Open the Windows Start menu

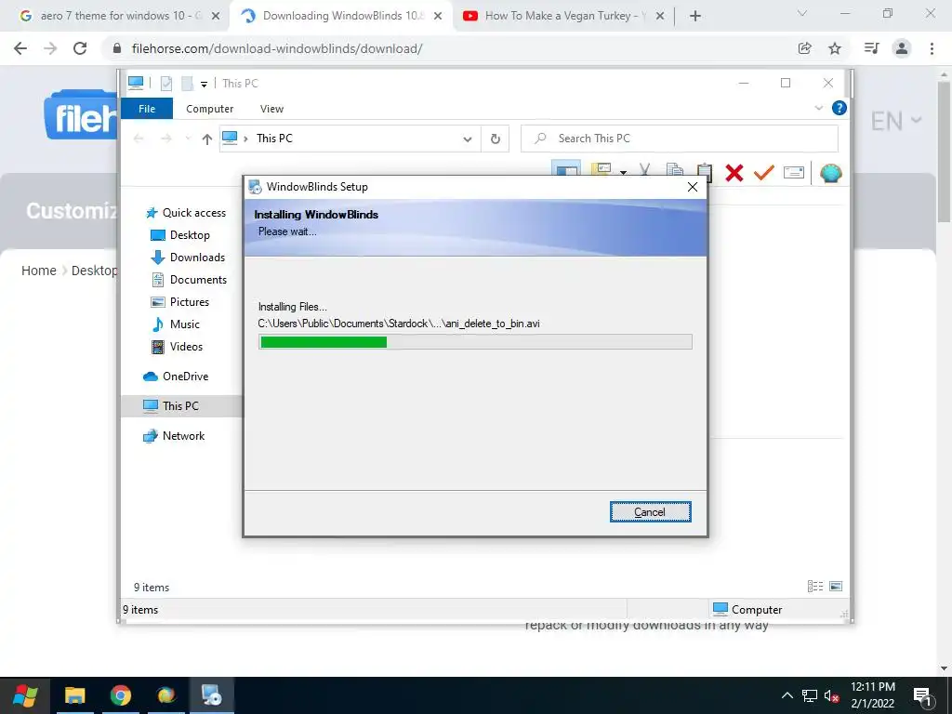[25, 695]
